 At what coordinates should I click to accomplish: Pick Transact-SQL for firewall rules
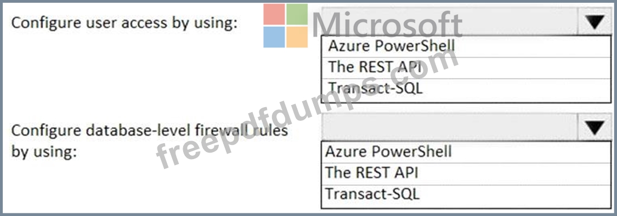(466, 194)
